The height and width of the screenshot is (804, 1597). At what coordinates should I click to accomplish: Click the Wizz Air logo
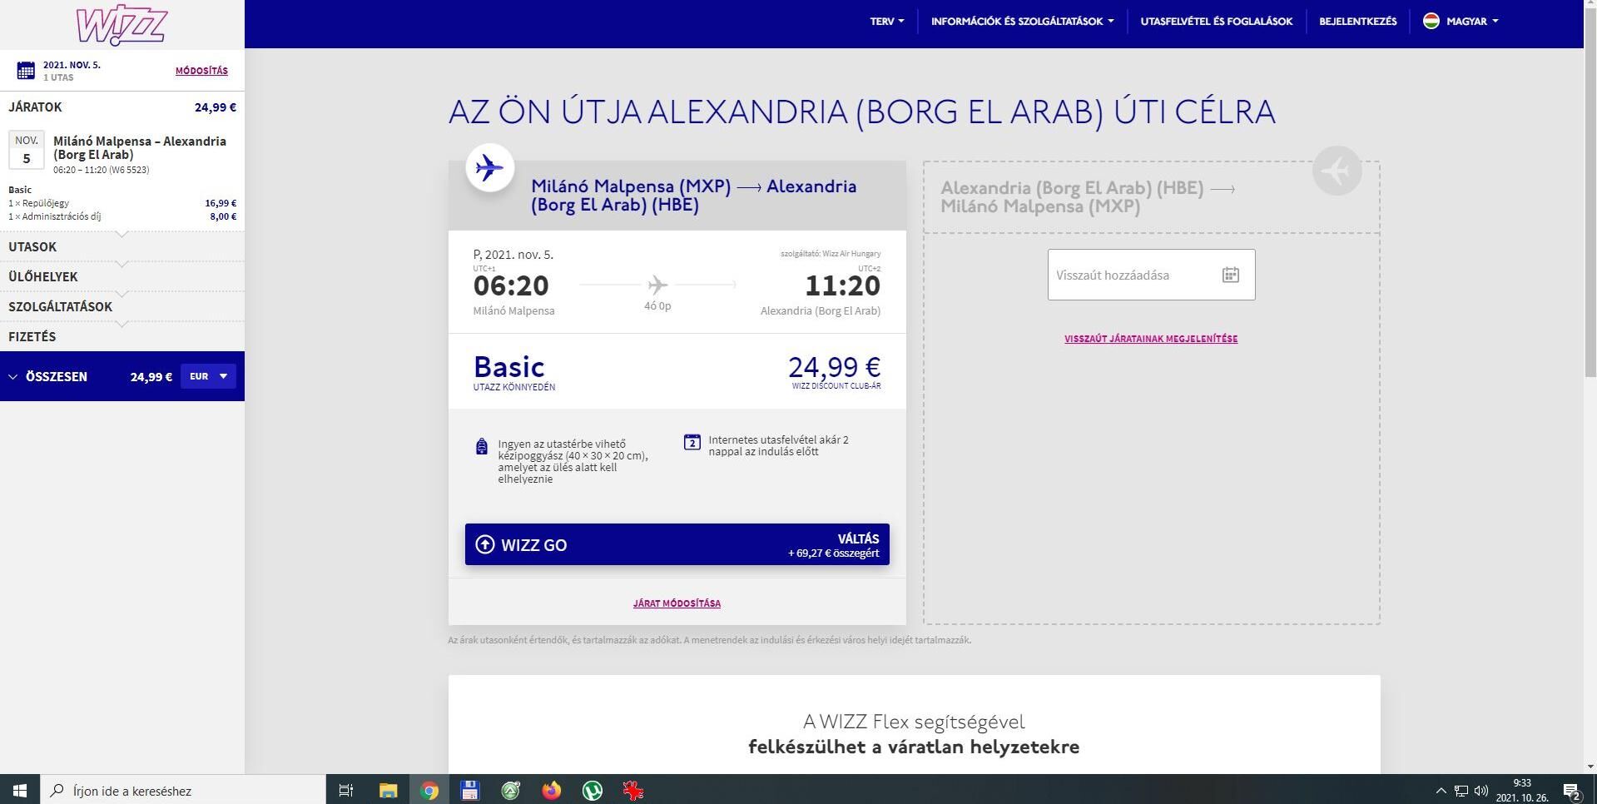[x=122, y=25]
